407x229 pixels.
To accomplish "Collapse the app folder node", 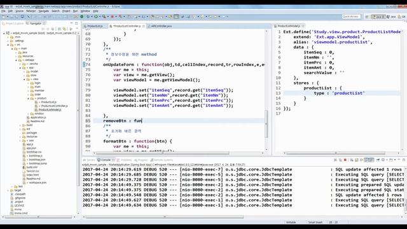I will pos(20,68).
